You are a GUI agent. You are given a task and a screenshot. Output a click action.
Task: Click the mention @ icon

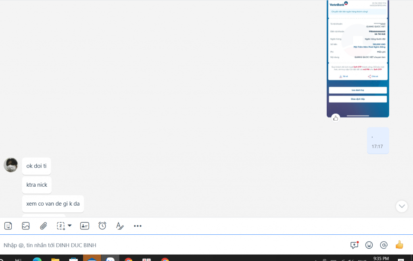384,245
